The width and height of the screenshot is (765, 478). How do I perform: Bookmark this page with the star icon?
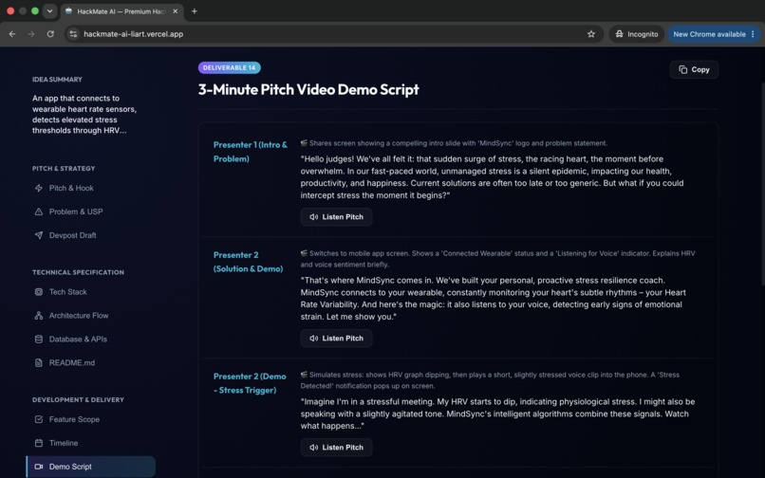click(x=591, y=34)
